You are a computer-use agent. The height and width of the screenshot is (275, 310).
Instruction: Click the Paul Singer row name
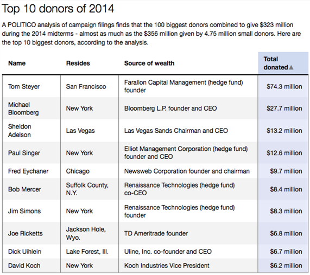[24, 153]
